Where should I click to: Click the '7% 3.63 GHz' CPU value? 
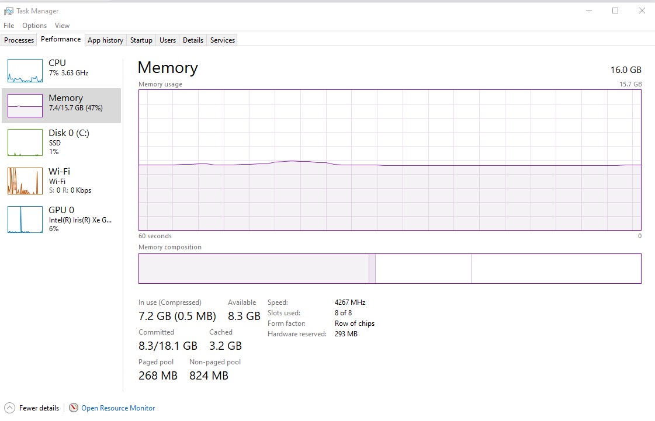pyautogui.click(x=68, y=72)
